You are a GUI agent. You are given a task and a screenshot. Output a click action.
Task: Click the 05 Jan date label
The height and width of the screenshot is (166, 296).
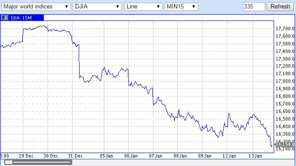pos(106,156)
